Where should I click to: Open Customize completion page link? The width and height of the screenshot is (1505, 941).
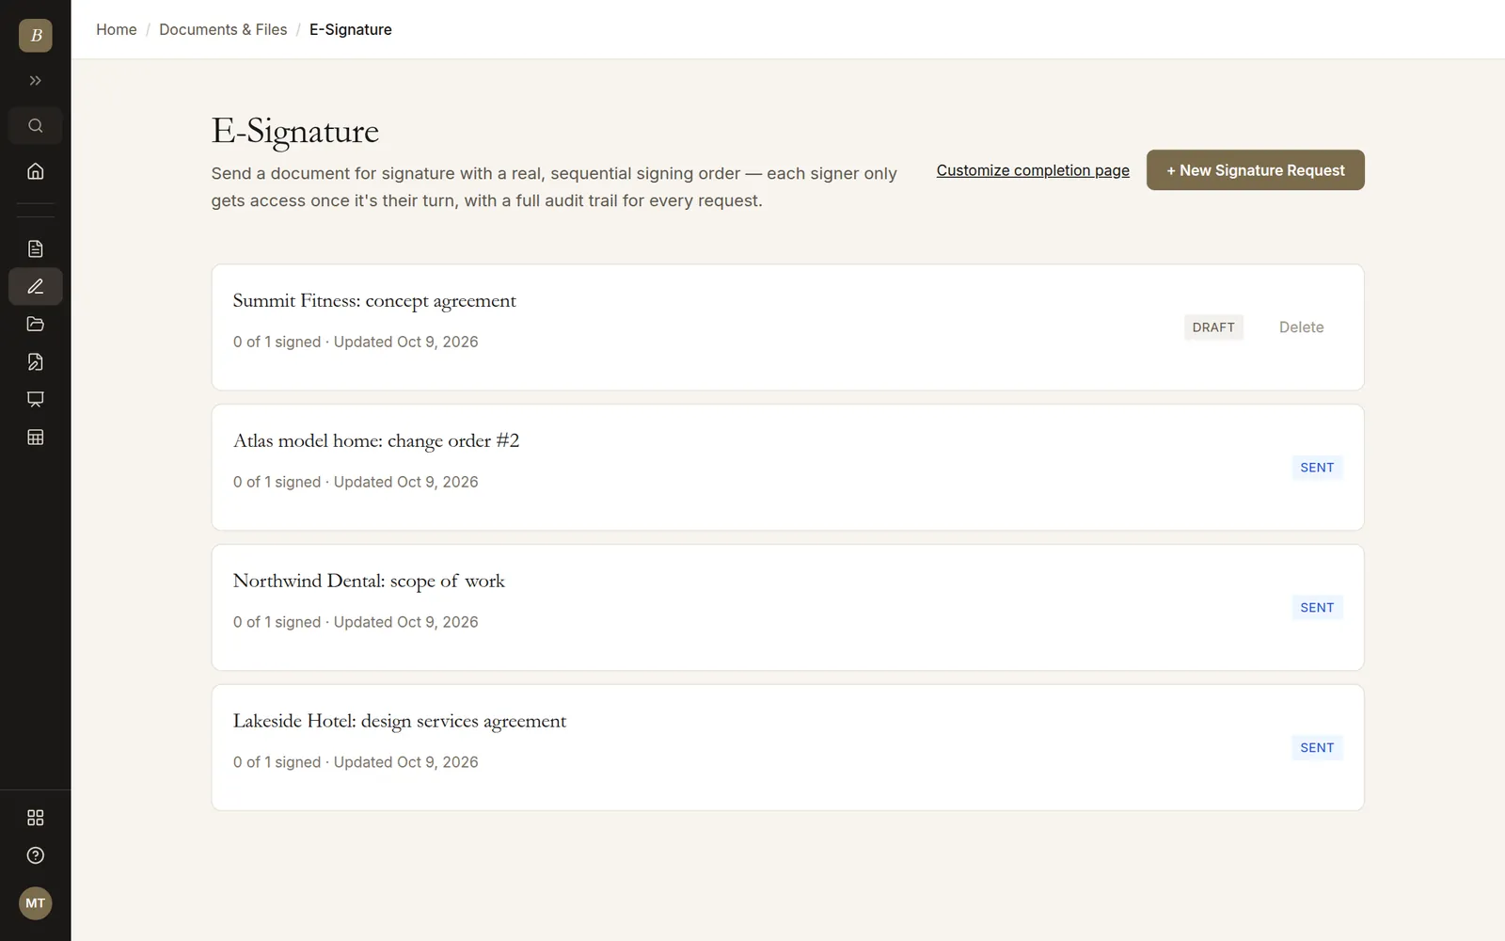tap(1033, 170)
